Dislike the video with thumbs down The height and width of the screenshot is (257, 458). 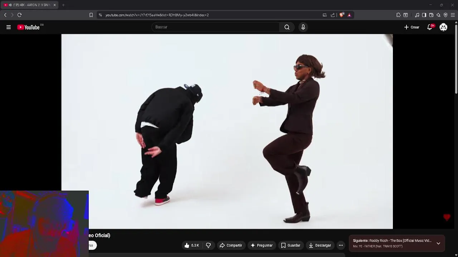[208, 245]
